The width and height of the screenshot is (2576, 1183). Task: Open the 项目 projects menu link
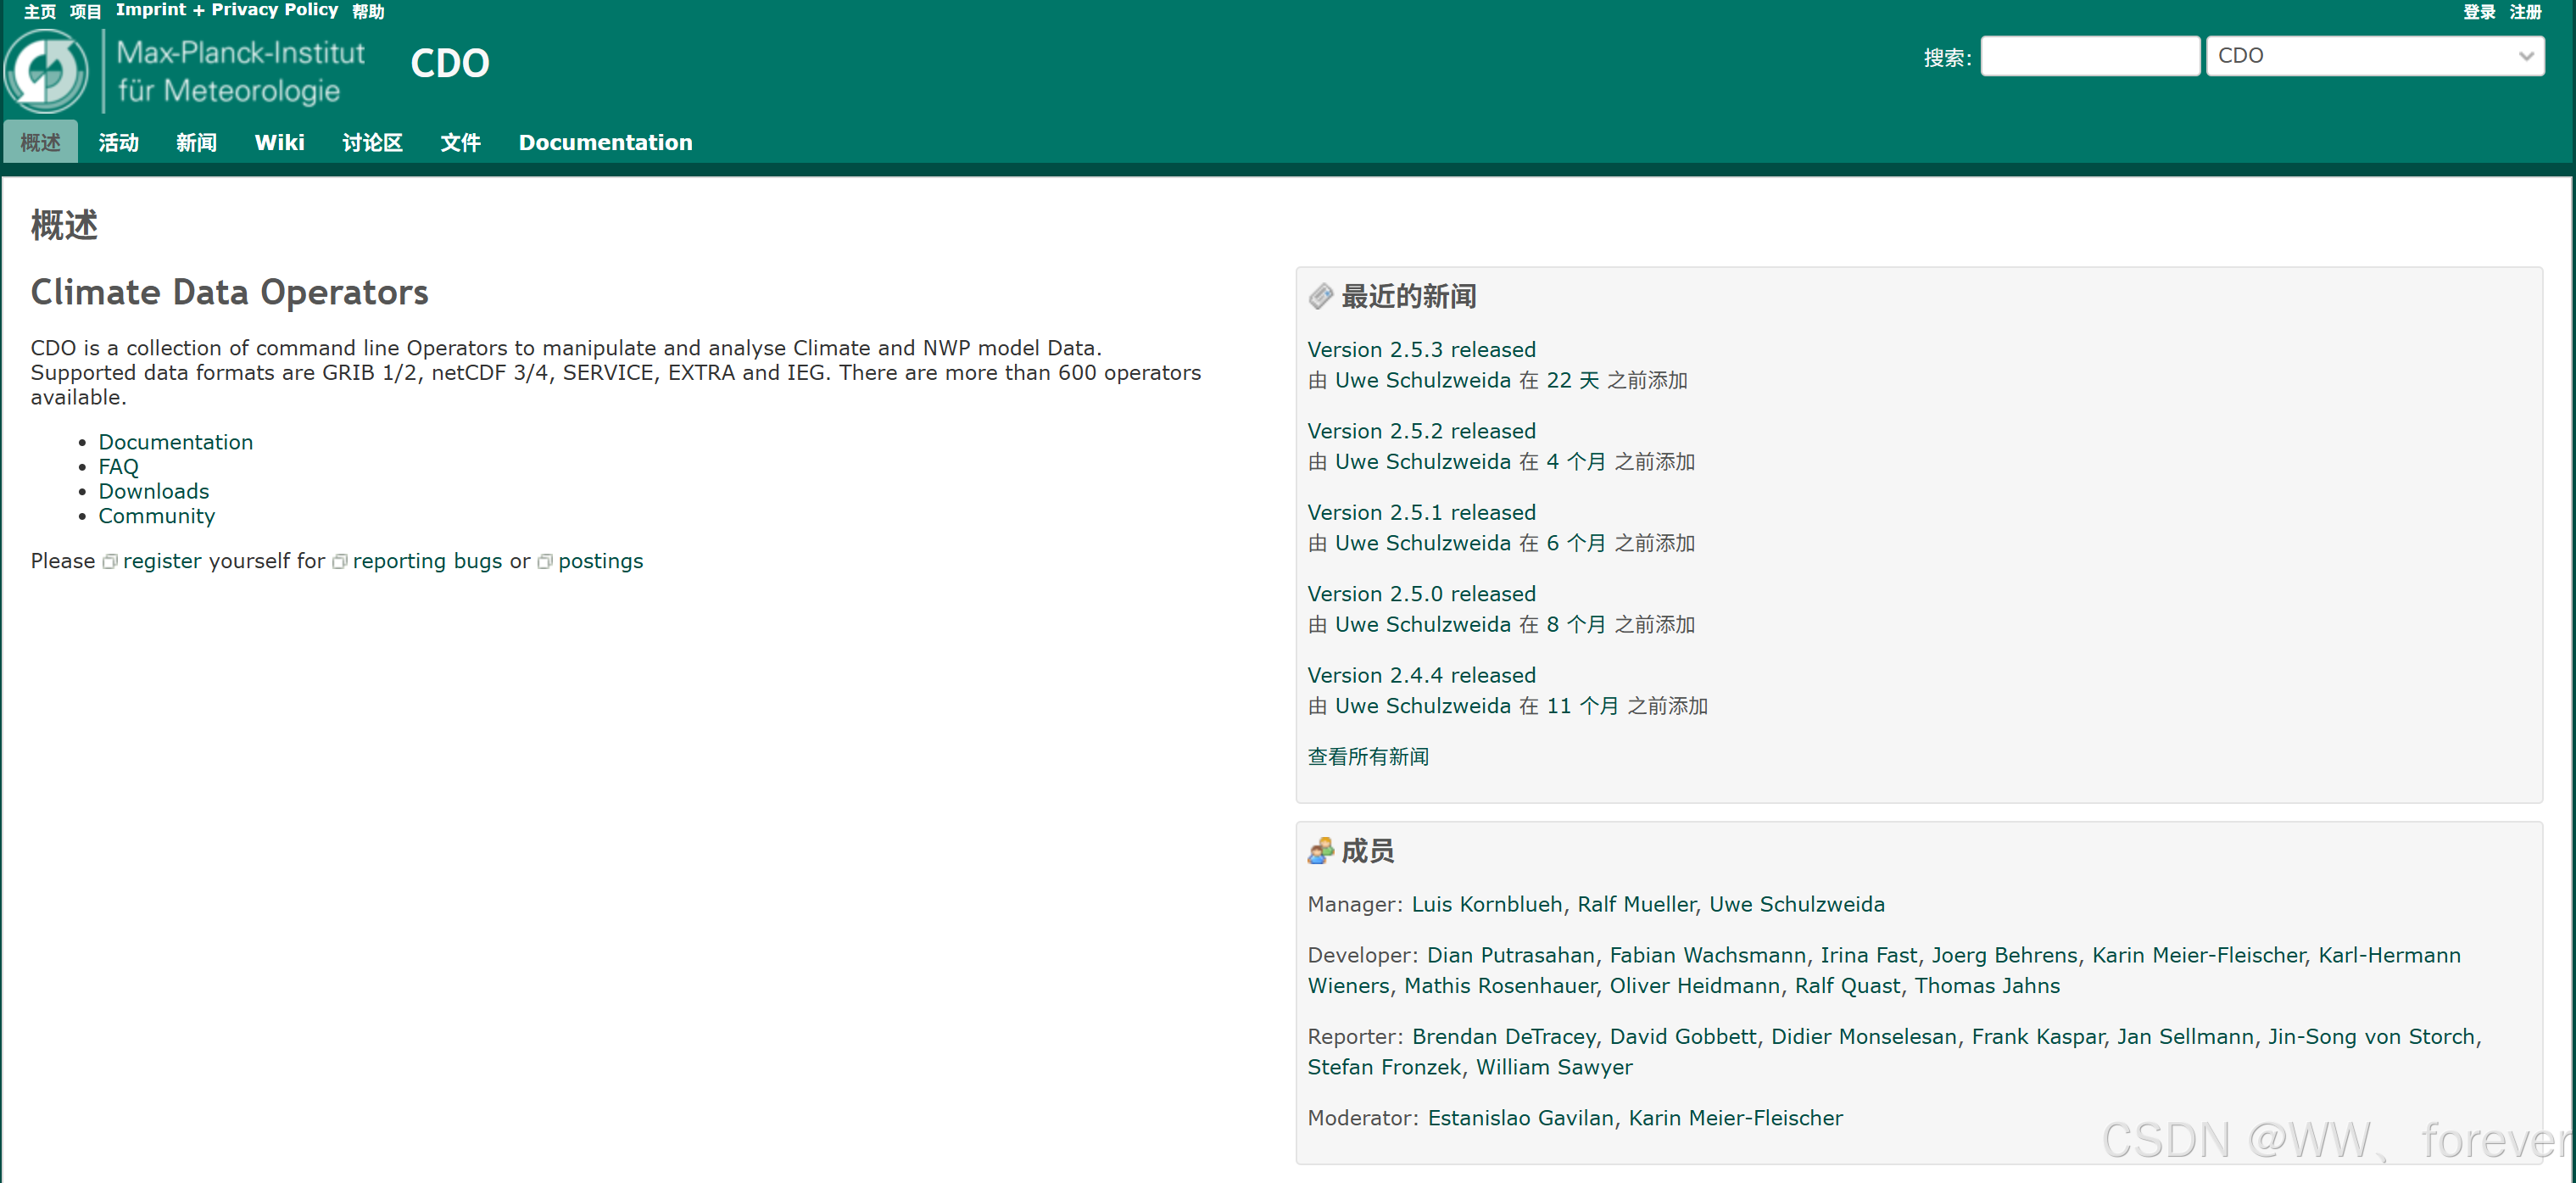click(86, 11)
